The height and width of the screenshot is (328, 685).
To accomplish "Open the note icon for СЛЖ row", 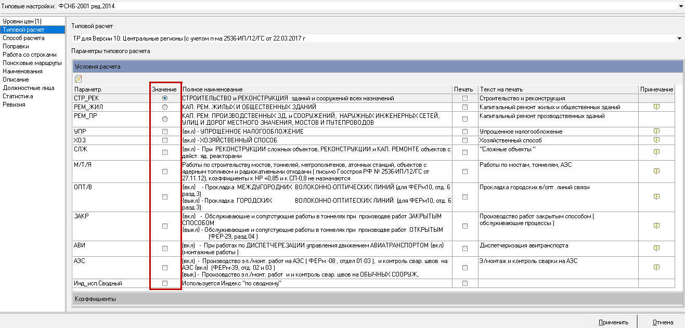I will point(656,152).
